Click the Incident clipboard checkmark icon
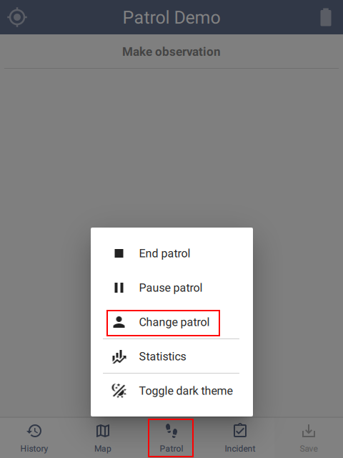 tap(240, 431)
